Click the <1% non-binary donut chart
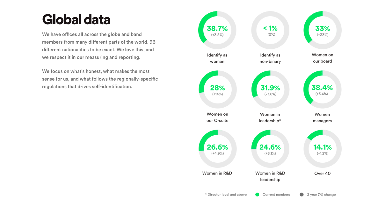This screenshot has height=199, width=385. coord(270,30)
